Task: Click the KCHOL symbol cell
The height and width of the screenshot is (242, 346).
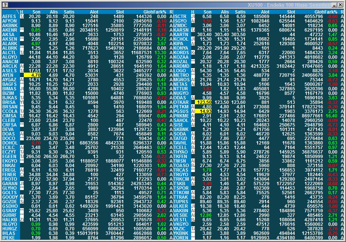Action: tap(181, 39)
